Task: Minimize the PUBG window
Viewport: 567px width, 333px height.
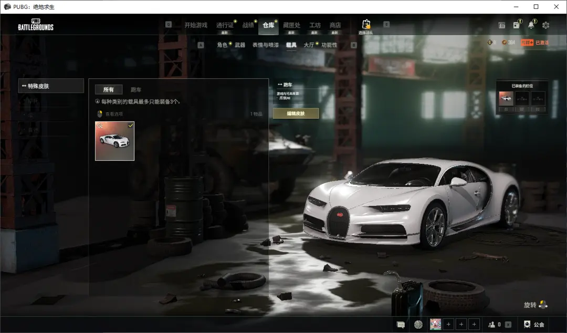Action: click(516, 6)
